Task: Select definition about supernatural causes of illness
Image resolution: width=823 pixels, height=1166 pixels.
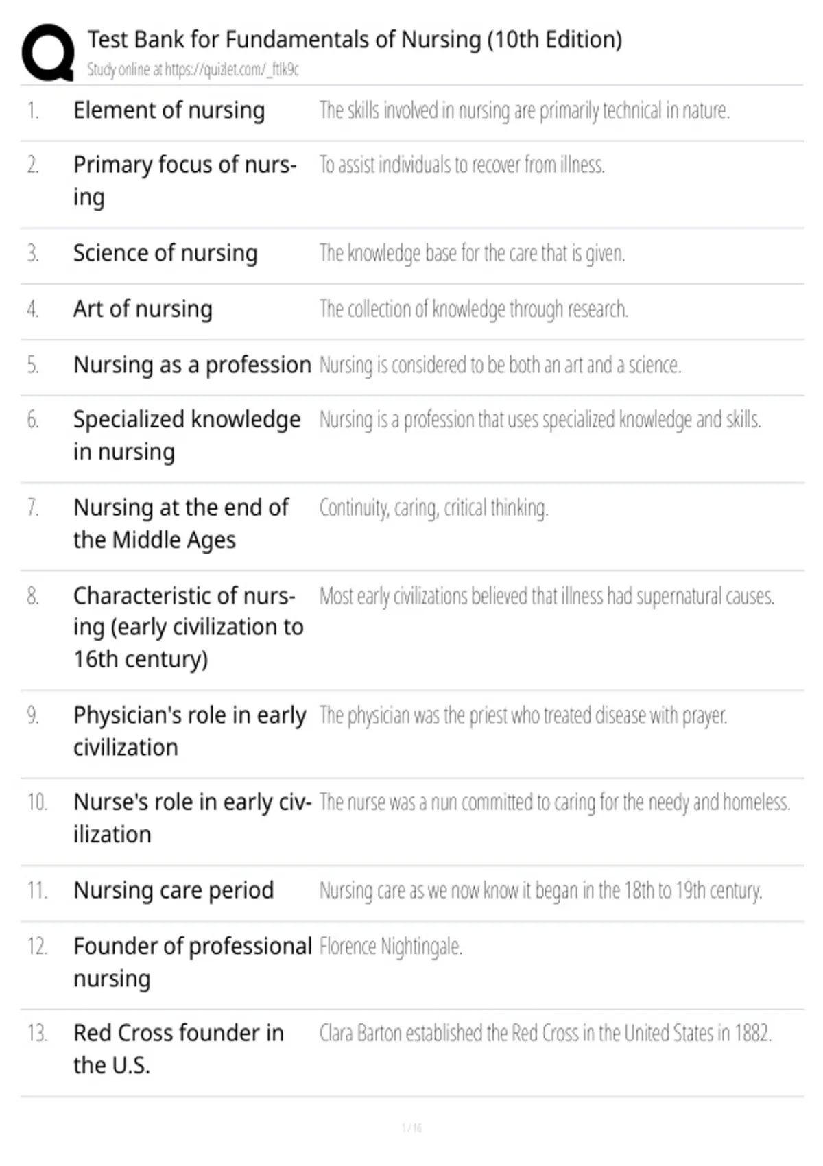Action: 547,597
